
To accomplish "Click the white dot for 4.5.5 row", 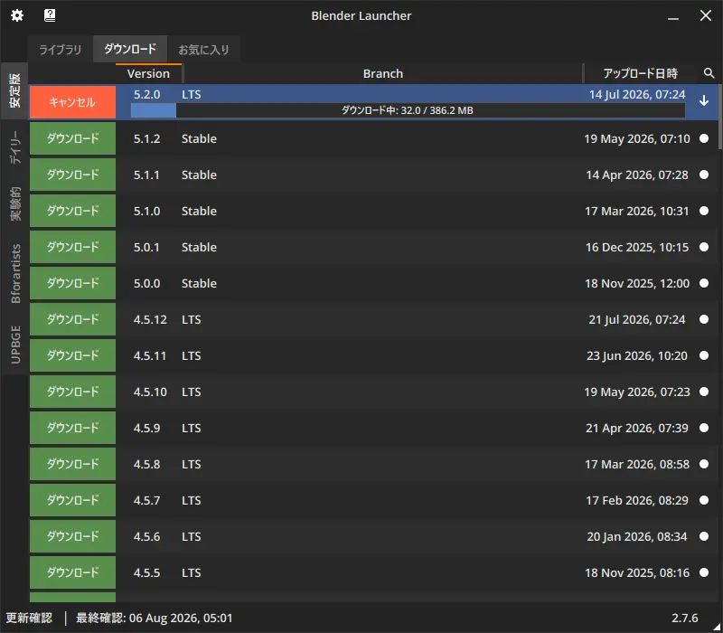I will coord(704,572).
